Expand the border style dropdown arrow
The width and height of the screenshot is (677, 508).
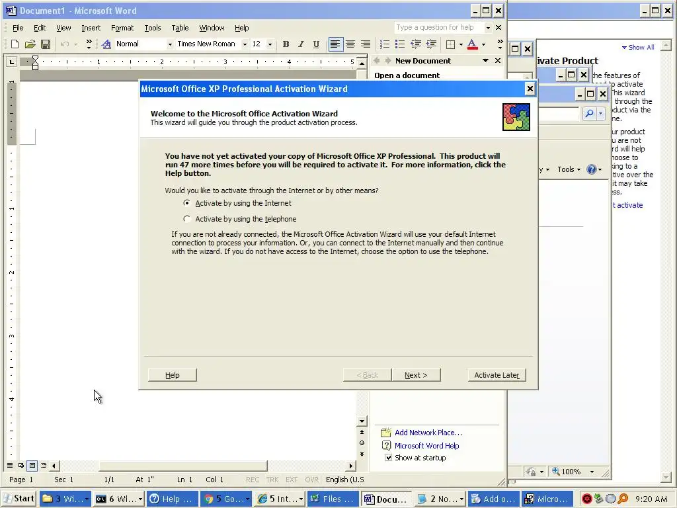pos(461,44)
